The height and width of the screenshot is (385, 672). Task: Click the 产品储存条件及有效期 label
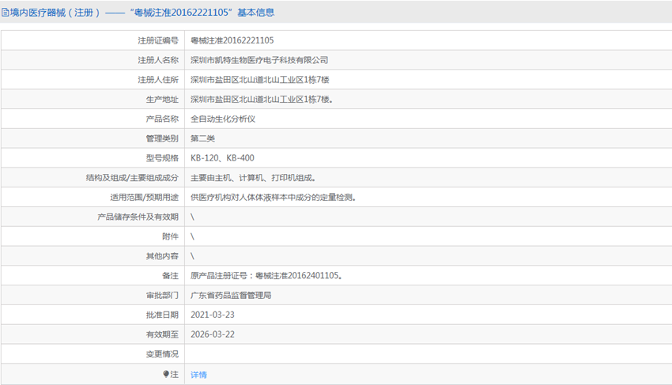click(x=138, y=217)
